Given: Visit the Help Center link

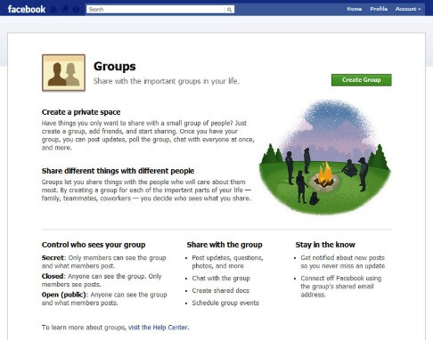Looking at the screenshot, I should click(158, 328).
